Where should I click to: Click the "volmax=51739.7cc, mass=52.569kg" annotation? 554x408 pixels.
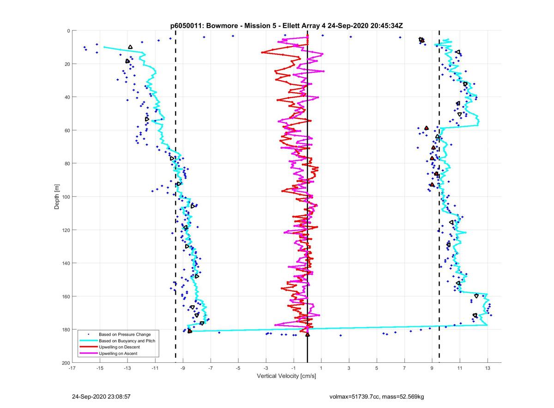(377, 396)
